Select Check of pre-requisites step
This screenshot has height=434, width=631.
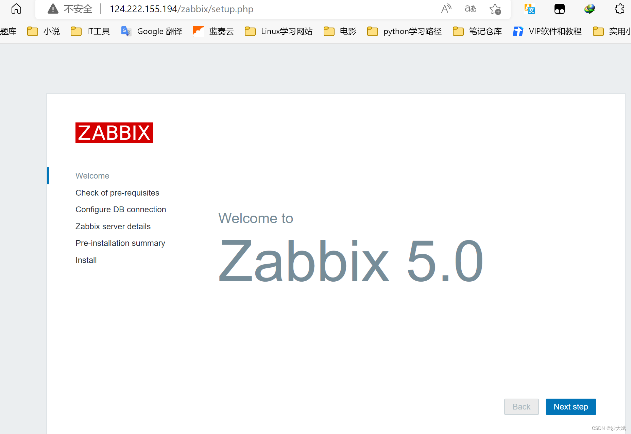(x=117, y=193)
